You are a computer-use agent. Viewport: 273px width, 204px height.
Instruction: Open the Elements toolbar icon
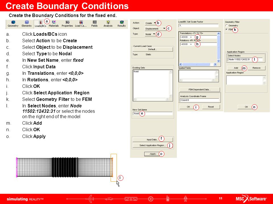point(27,24)
